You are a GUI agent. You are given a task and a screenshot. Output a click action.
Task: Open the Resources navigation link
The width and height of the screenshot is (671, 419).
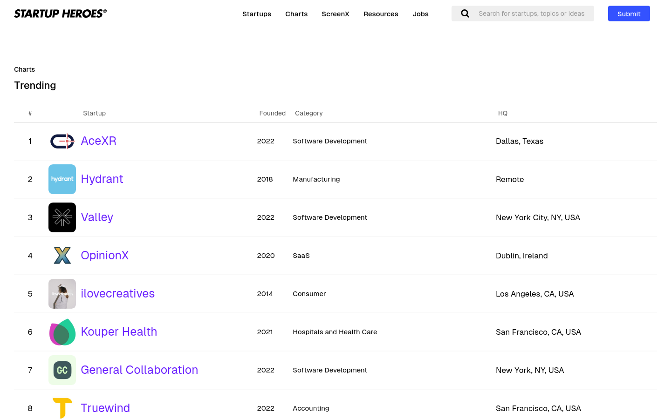(381, 14)
